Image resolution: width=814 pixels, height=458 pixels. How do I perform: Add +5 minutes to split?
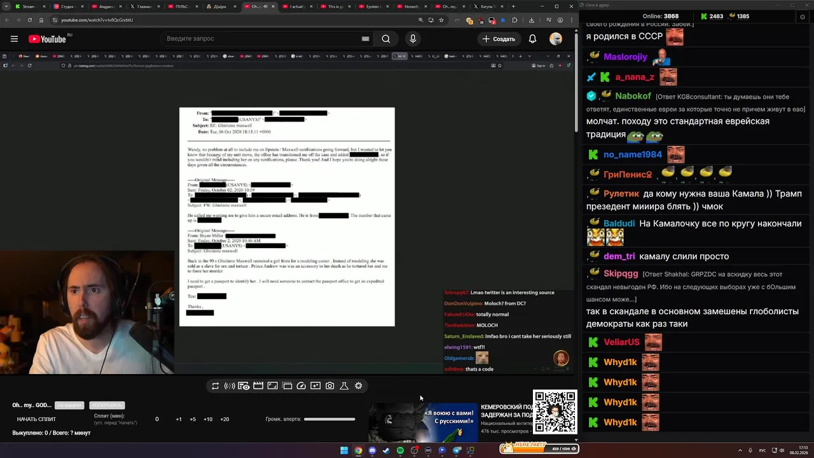pos(193,419)
